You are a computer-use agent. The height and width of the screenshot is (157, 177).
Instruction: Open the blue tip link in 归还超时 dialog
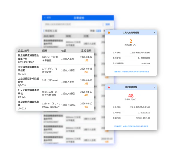tap(131, 126)
